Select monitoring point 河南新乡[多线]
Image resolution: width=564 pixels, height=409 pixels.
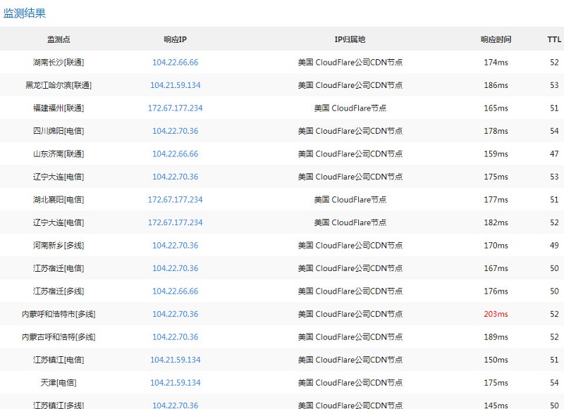tap(59, 245)
